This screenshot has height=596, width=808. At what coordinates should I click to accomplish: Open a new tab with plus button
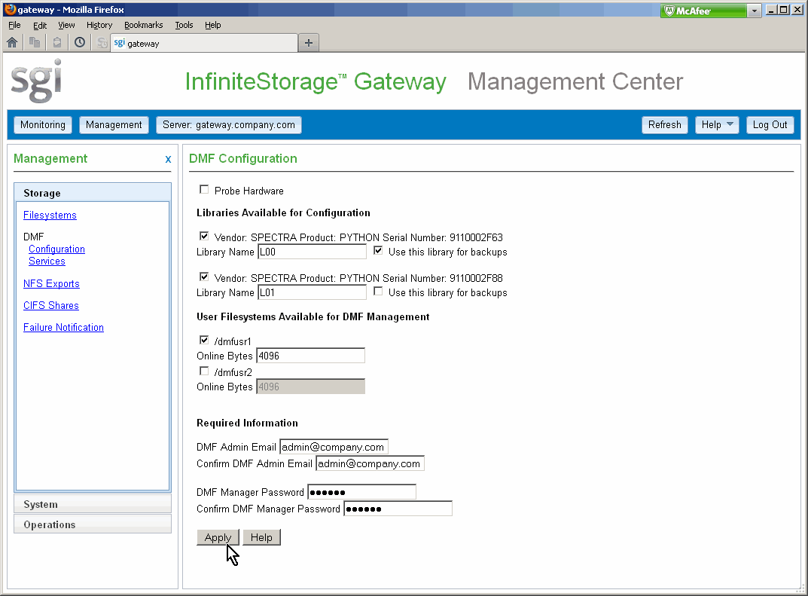pos(309,43)
